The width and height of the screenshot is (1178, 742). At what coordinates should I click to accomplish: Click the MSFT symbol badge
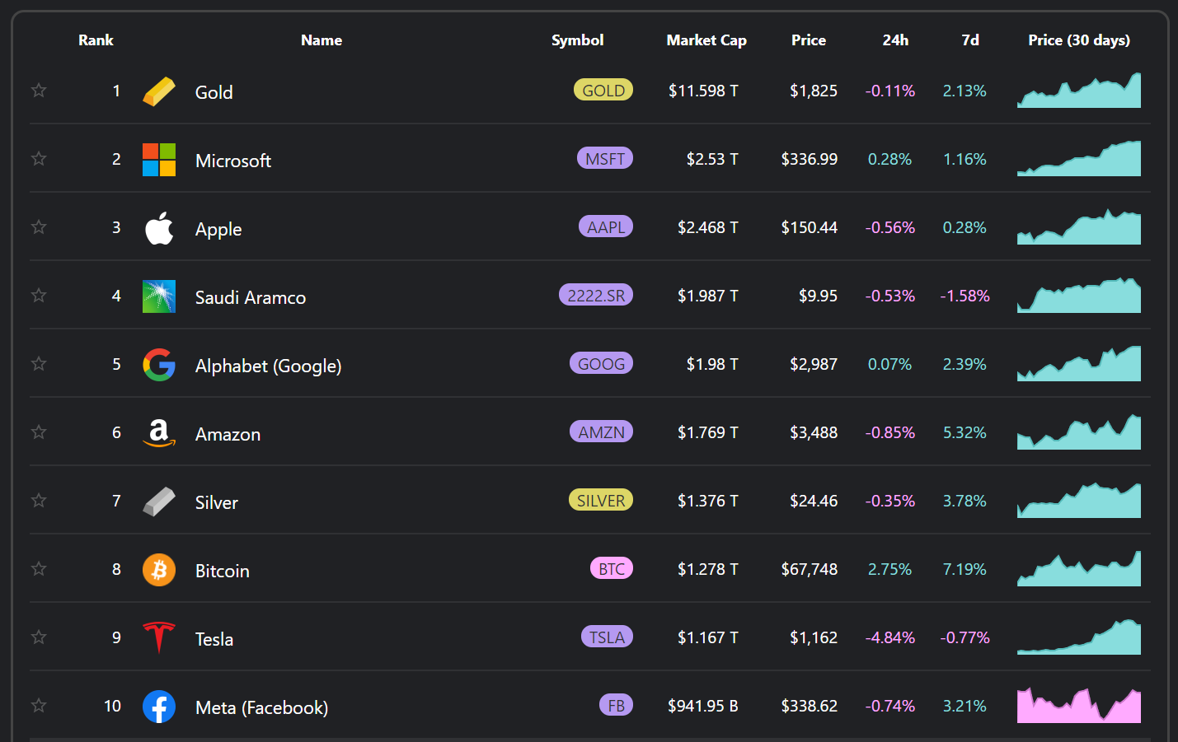605,159
